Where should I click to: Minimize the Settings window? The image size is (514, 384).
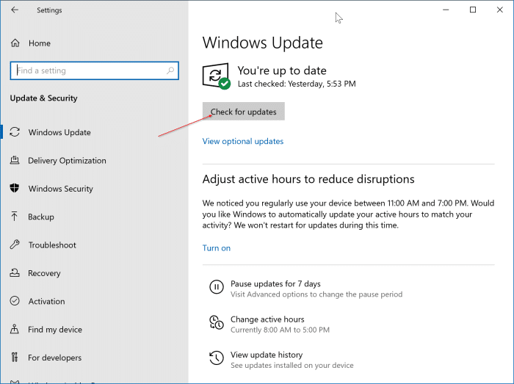click(446, 10)
